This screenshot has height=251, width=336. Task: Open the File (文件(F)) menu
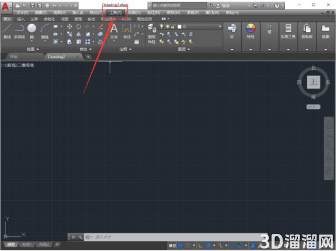coord(23,13)
